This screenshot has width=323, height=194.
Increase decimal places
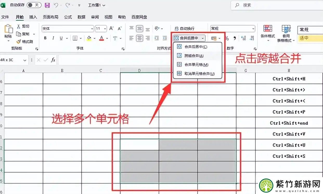point(243,38)
